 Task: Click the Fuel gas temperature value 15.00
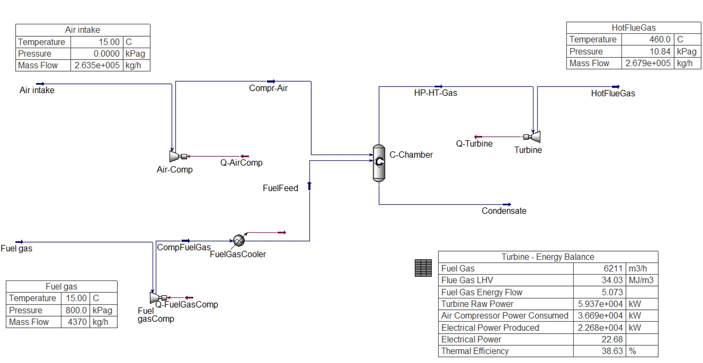[x=77, y=298]
